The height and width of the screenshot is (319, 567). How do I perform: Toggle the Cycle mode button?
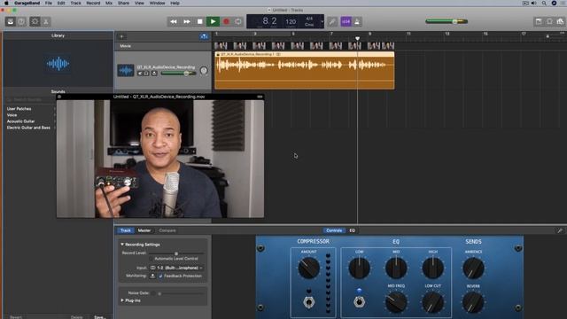pyautogui.click(x=238, y=21)
